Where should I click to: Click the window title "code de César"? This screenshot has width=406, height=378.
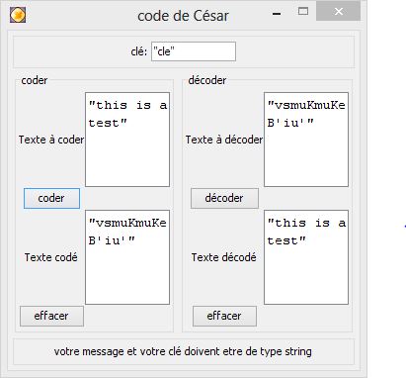(183, 16)
